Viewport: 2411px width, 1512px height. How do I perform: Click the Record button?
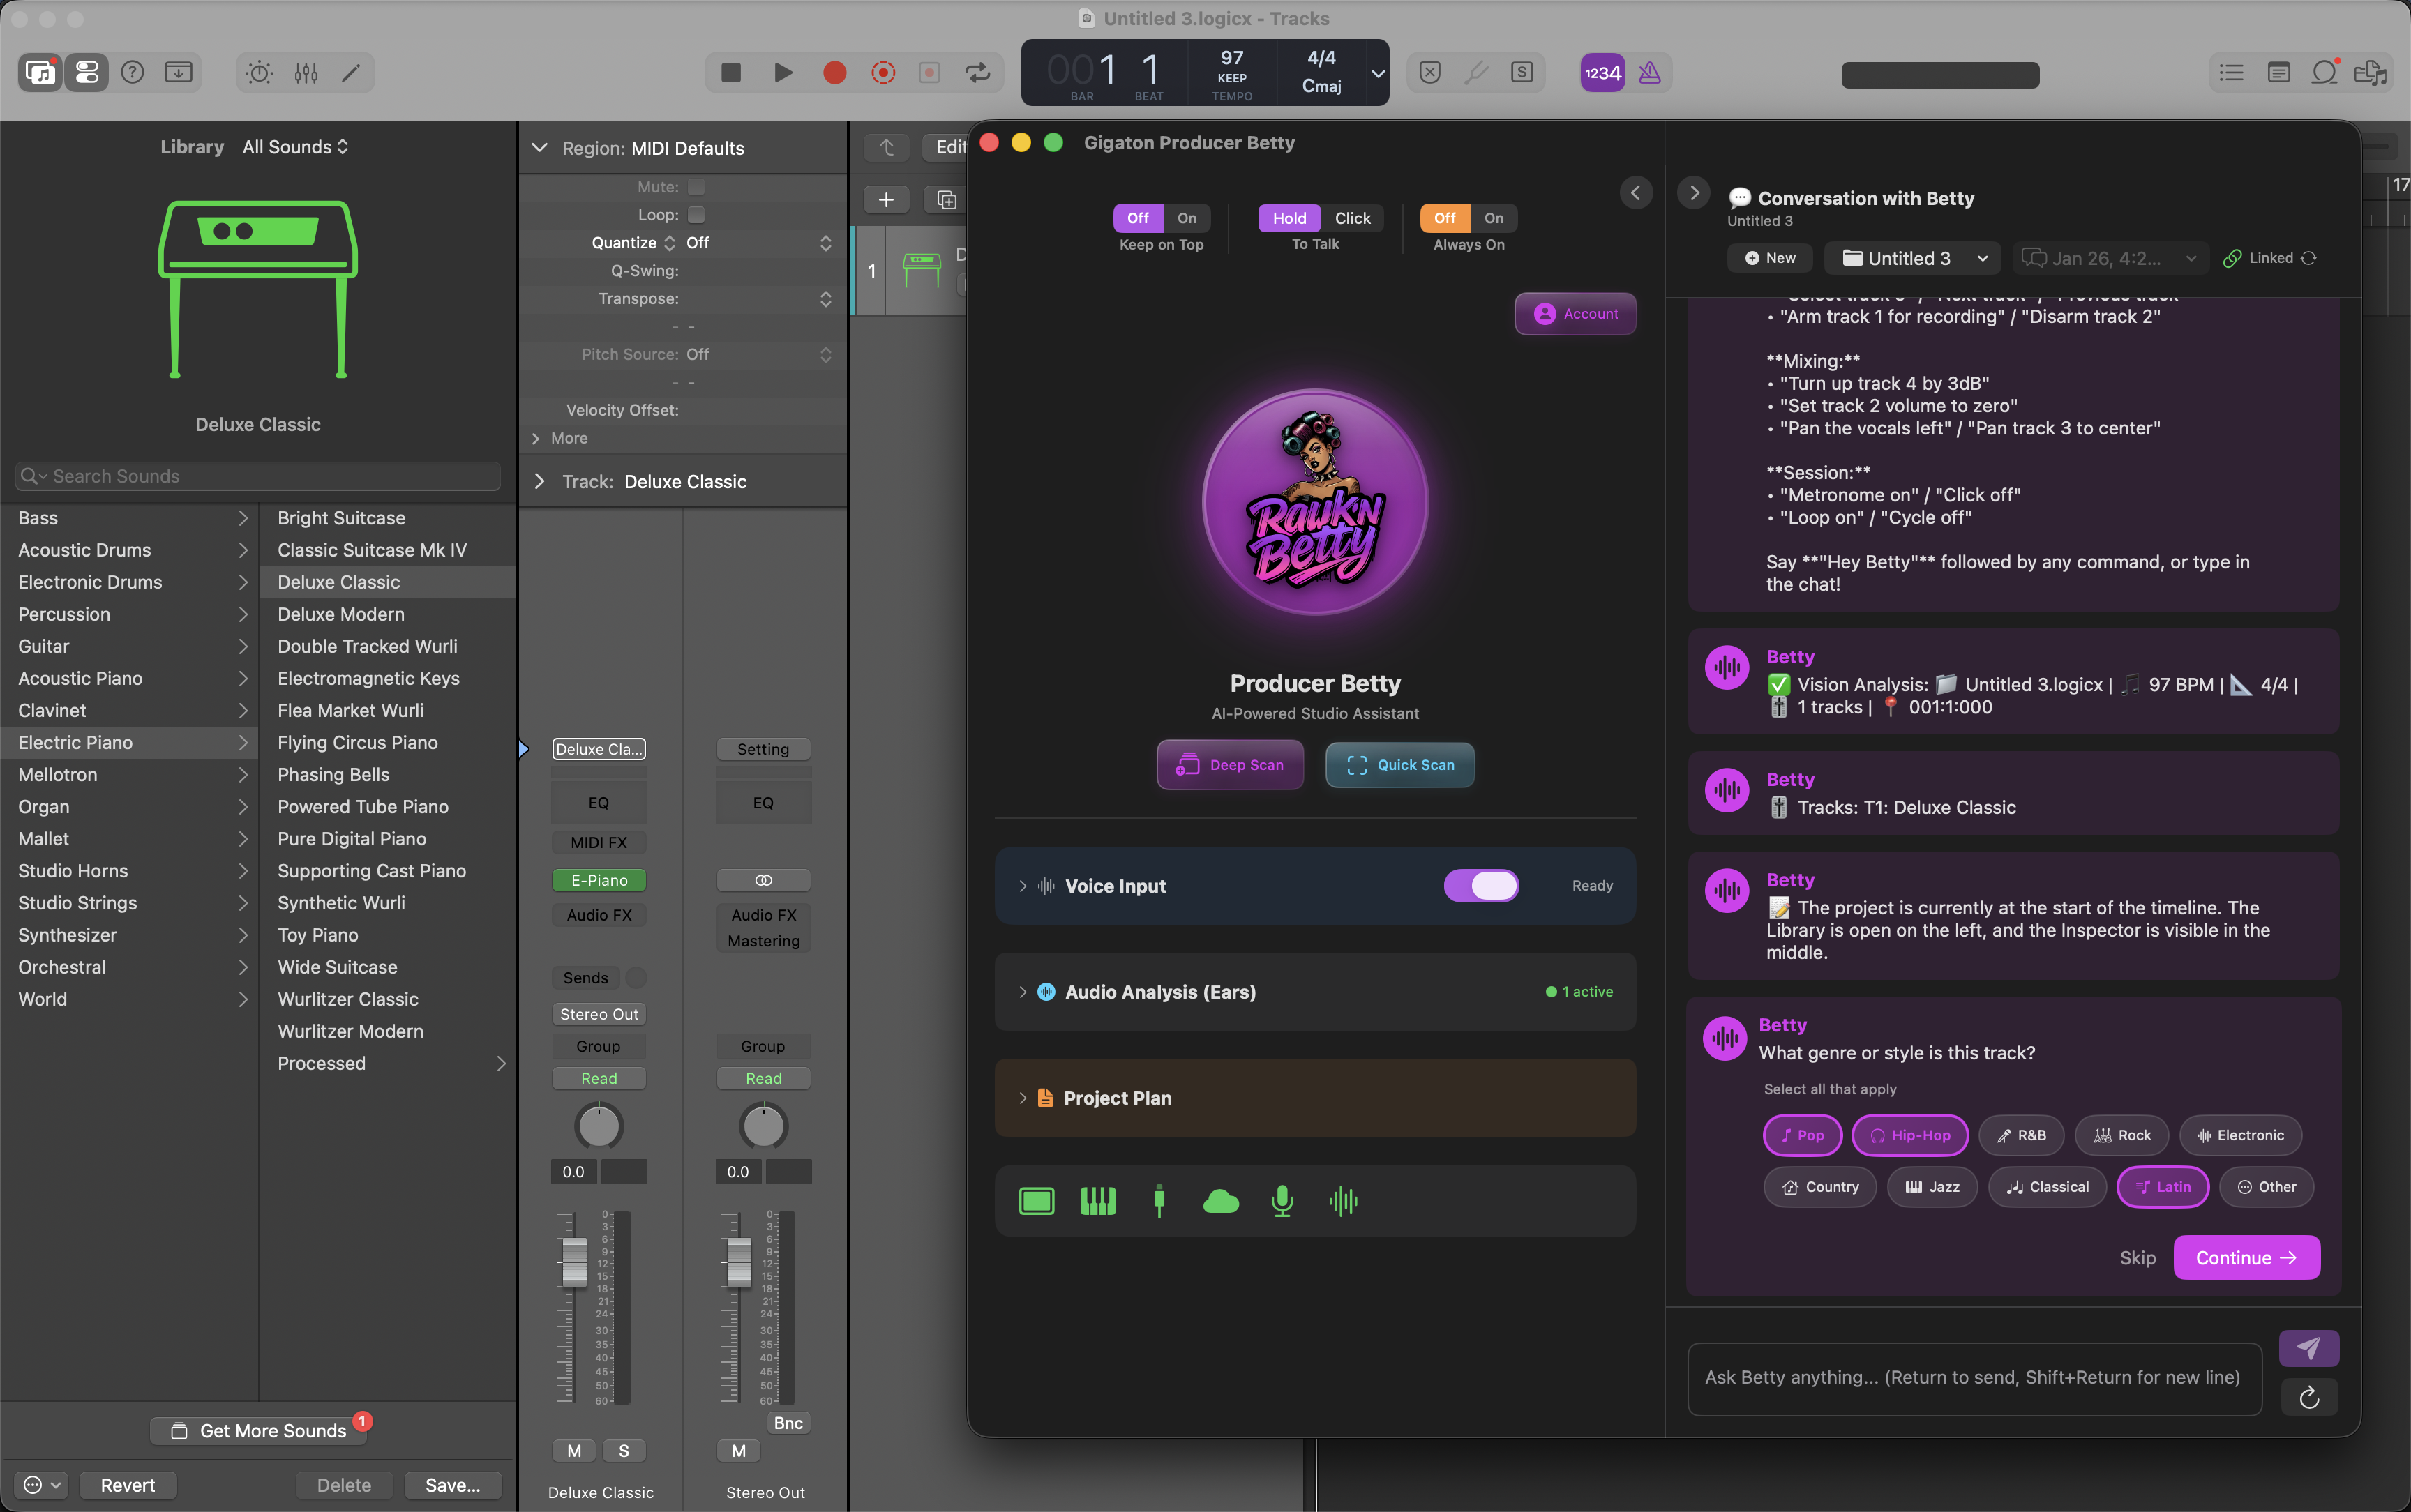pyautogui.click(x=834, y=72)
